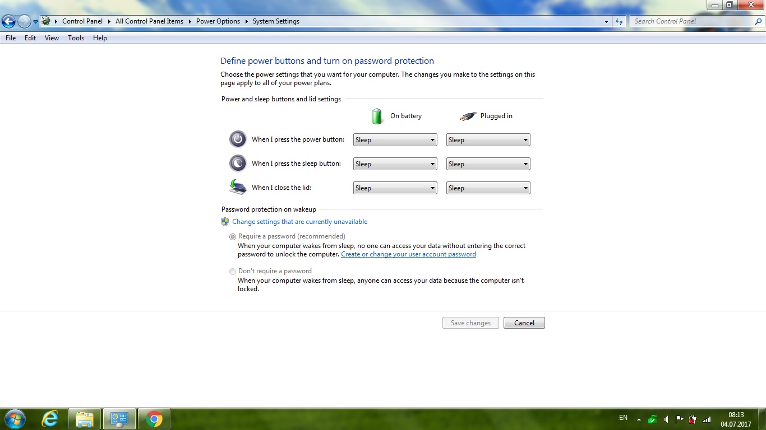This screenshot has width=766, height=430.
Task: Click Change settings that are currently unavailable
Action: [300, 222]
